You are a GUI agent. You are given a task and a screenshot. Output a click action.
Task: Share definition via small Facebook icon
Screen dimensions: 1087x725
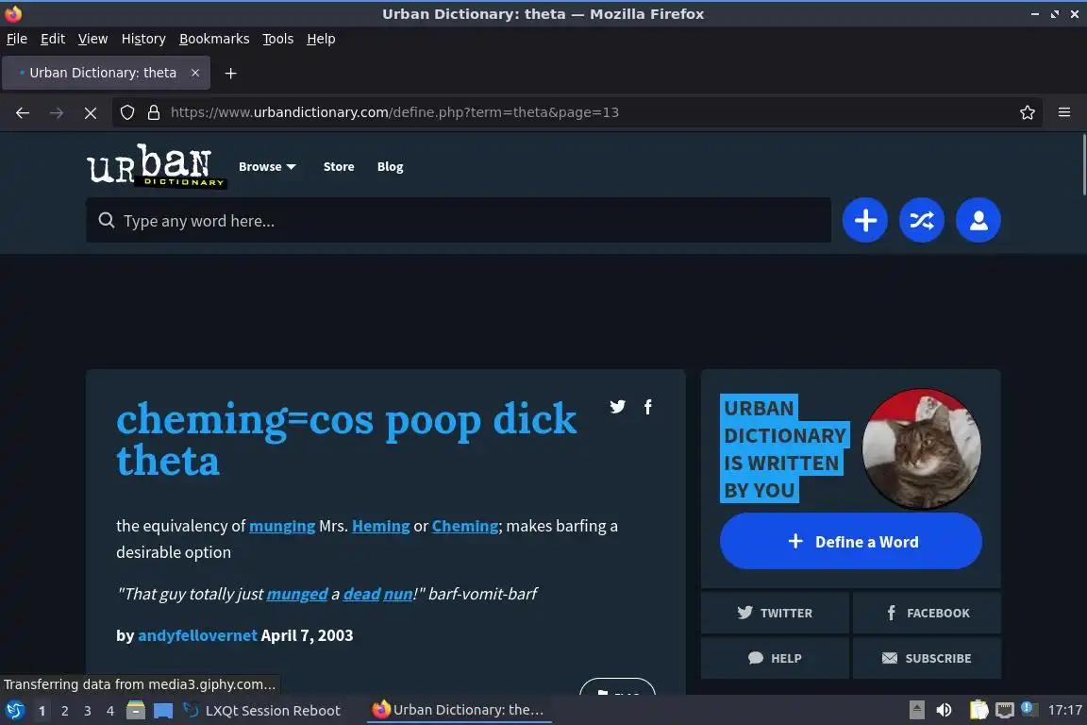coord(647,407)
